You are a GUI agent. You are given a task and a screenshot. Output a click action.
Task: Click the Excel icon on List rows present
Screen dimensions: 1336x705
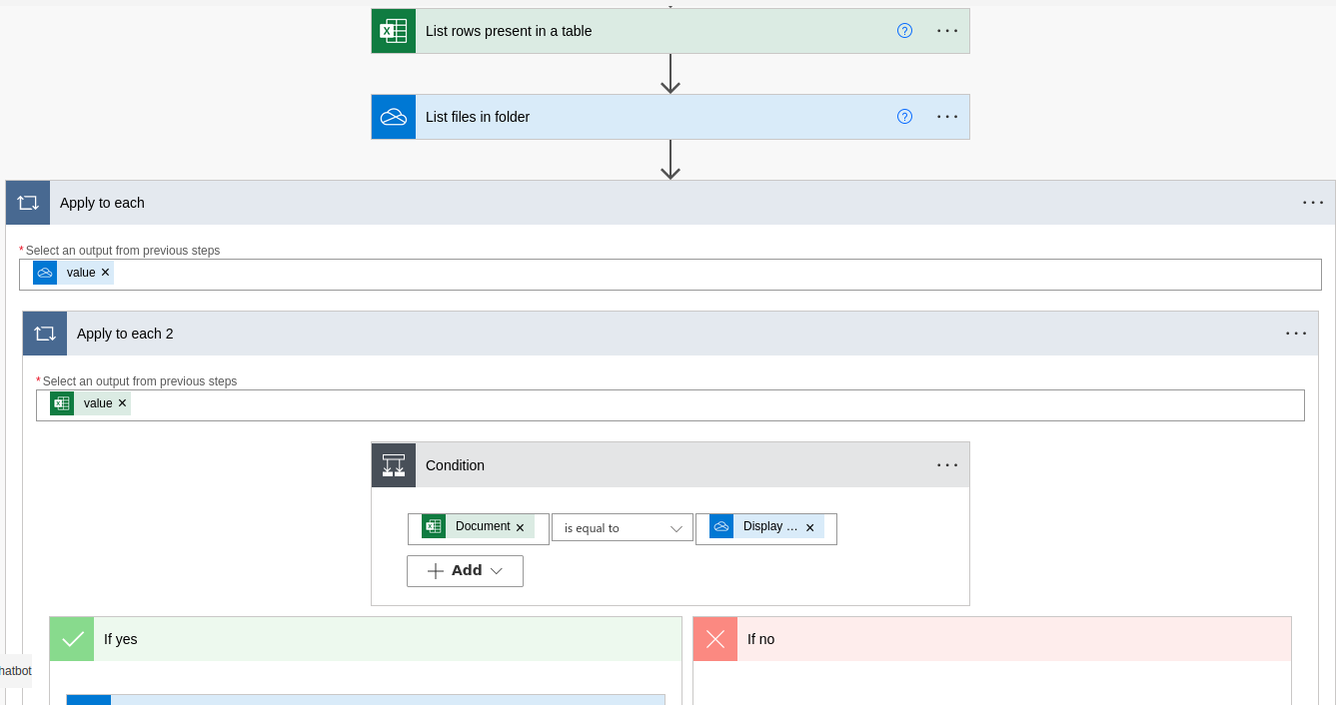(393, 31)
